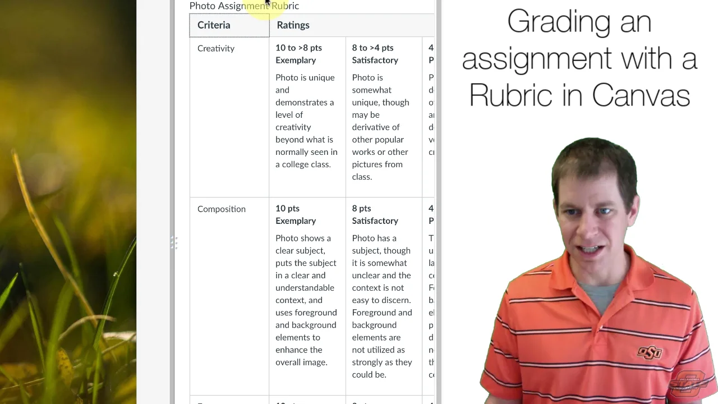Screen dimensions: 718x404
Task: Click the Photo Assignment Rubric title
Action: coord(244,6)
